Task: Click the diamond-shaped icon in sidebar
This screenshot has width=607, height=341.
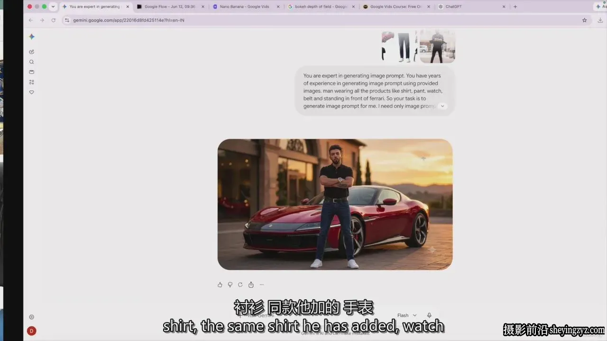Action: 32,92
